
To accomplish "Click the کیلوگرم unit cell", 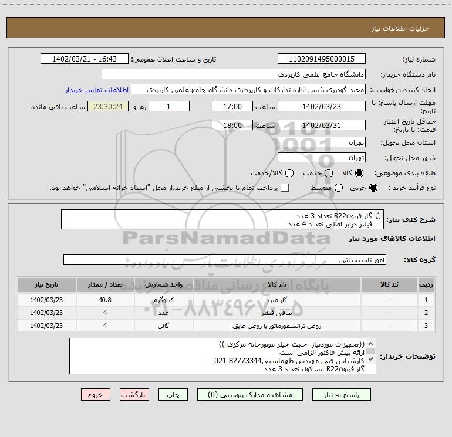I will click(163, 300).
